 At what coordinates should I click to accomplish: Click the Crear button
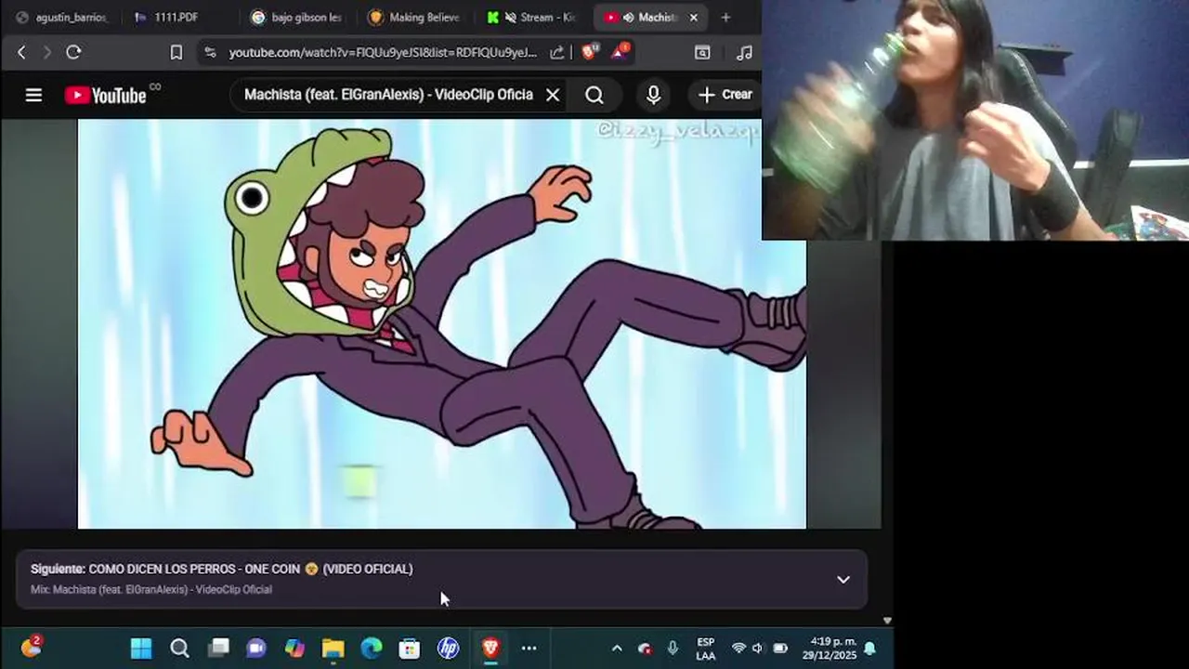725,95
